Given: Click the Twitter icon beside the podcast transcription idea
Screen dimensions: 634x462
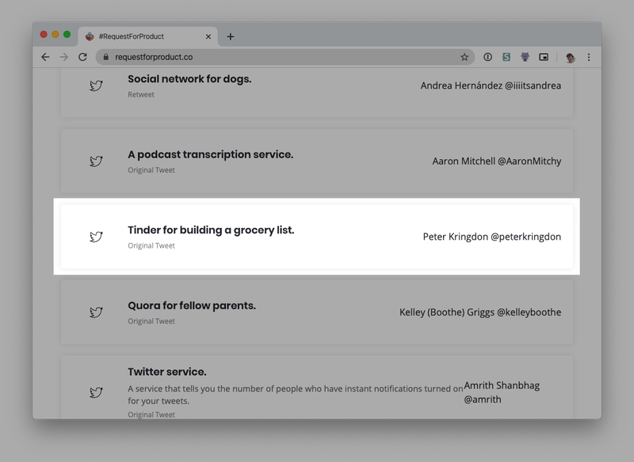Looking at the screenshot, I should (x=96, y=161).
